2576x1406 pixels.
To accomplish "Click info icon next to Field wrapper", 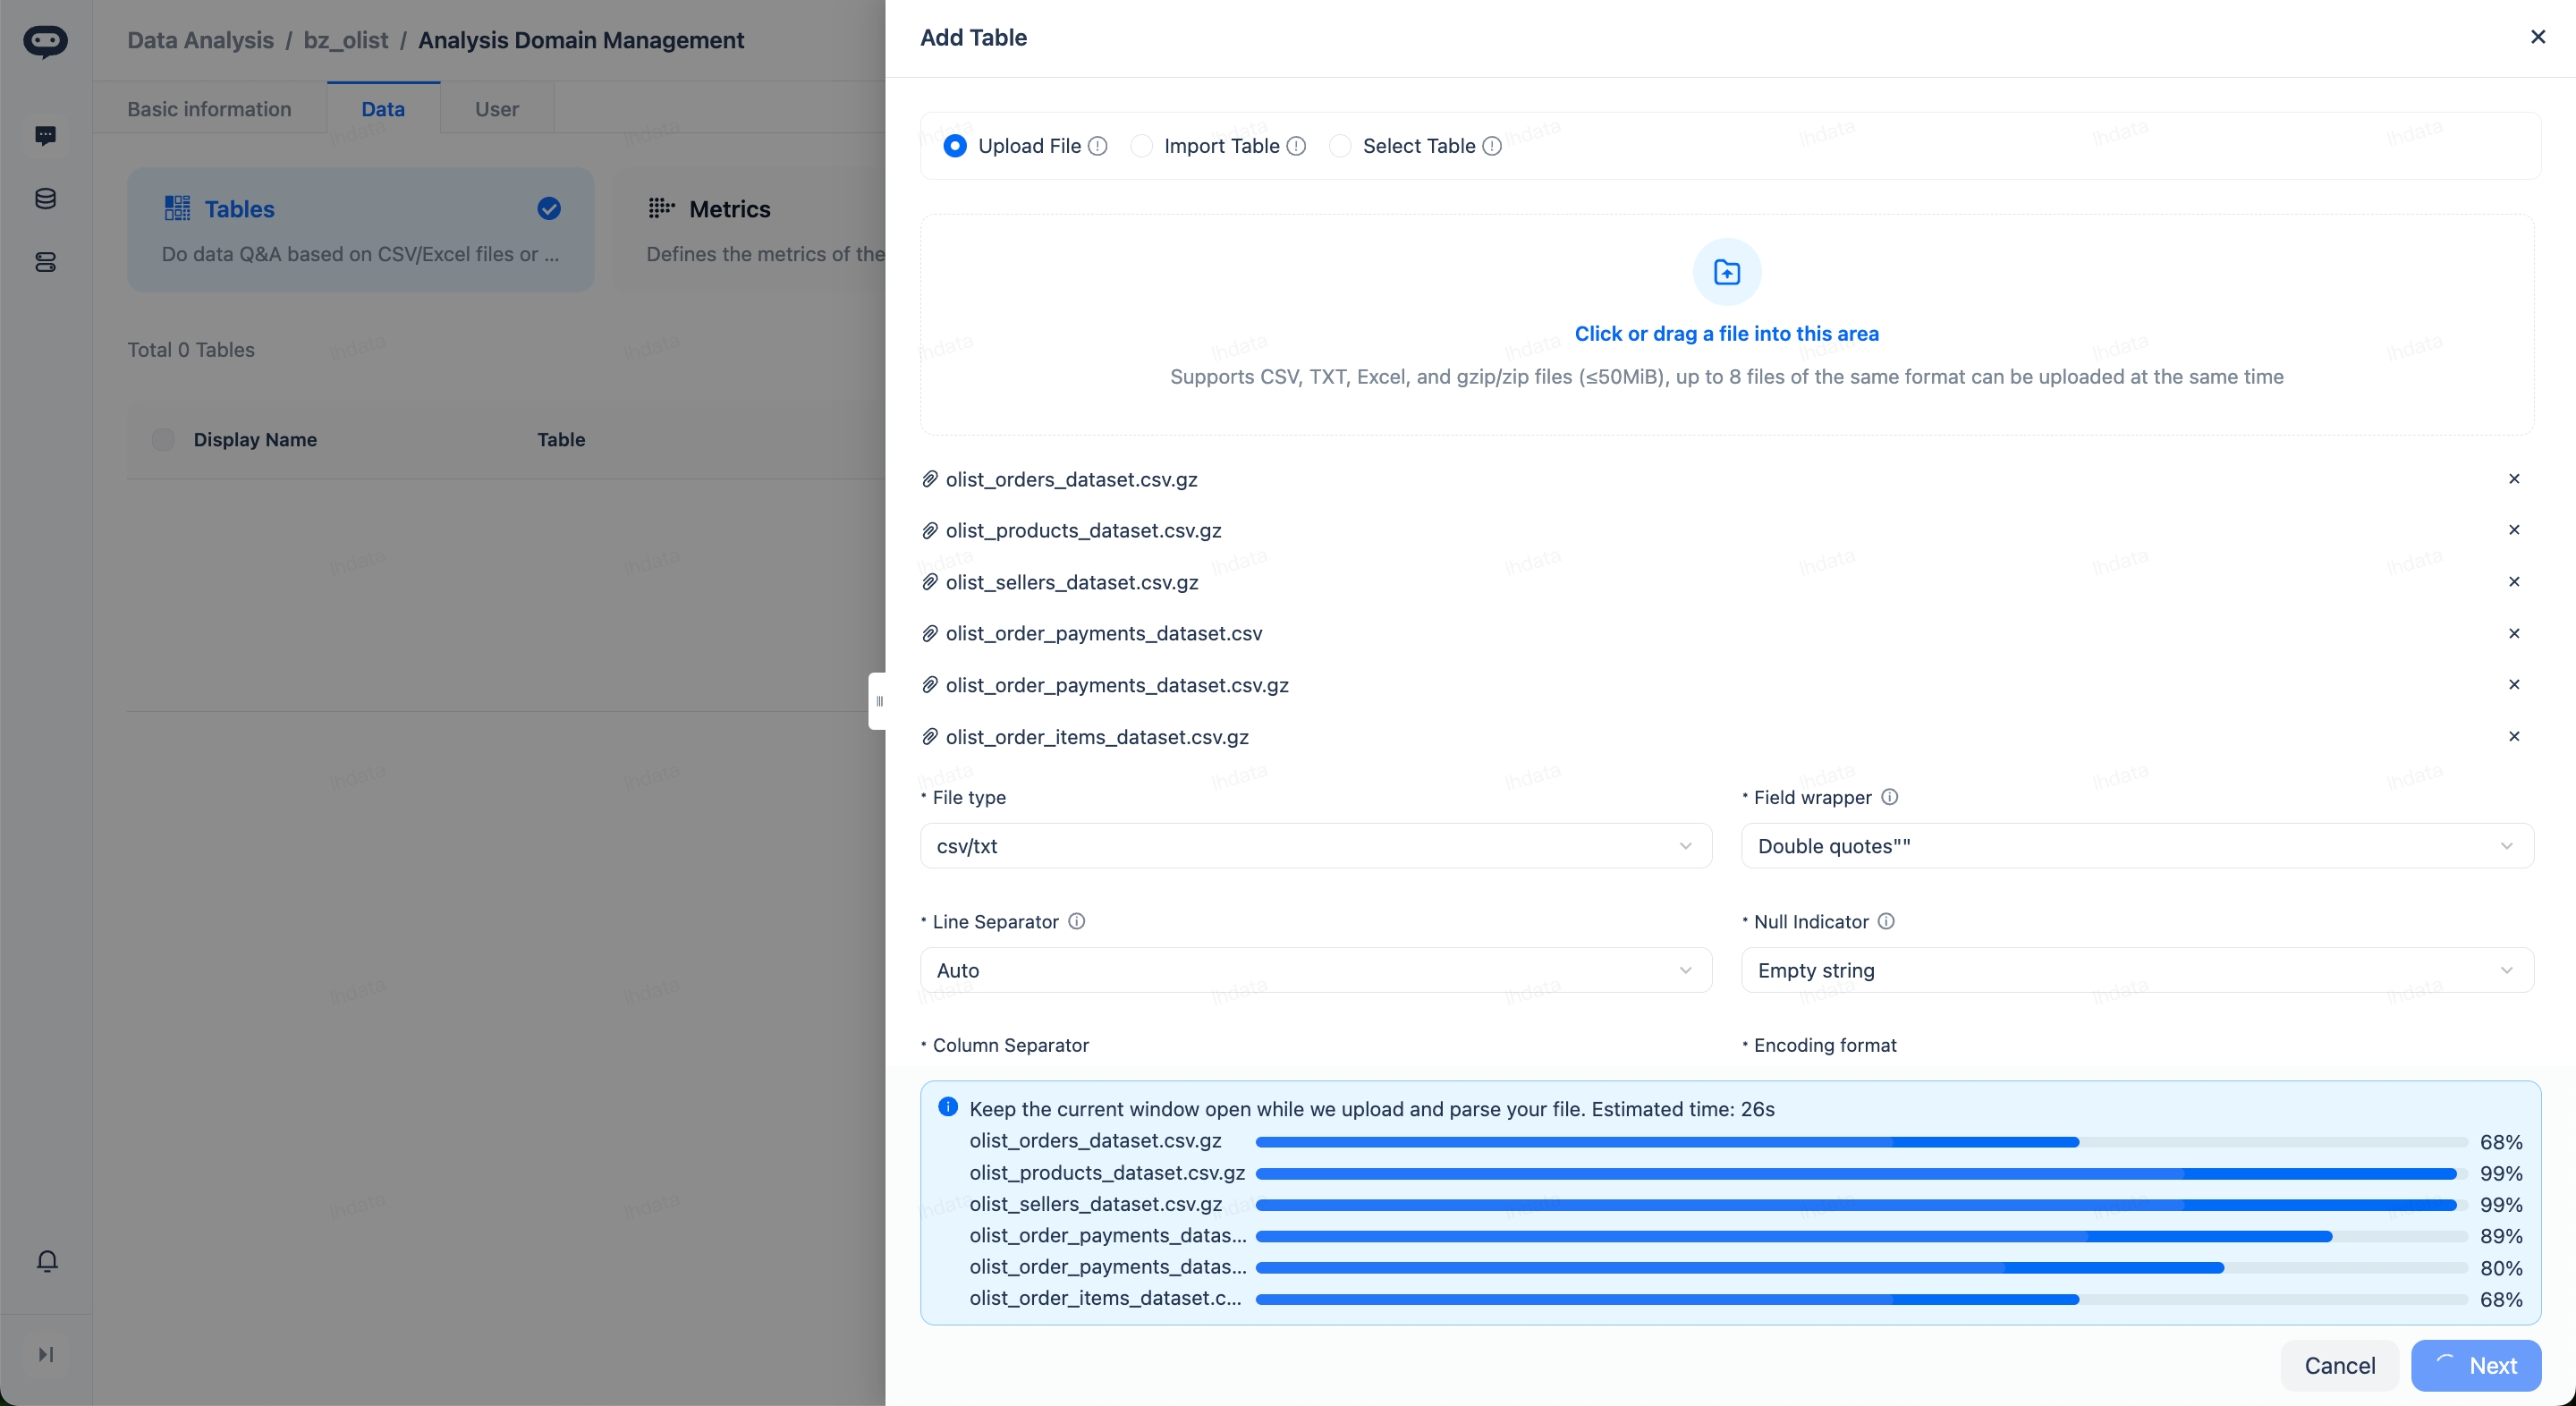I will click(1889, 797).
